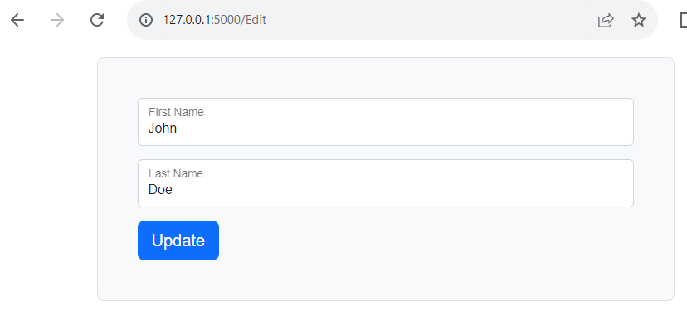Viewport: 687px width, 311px height.
Task: Click the blank card area below the Update button
Action: pyautogui.click(x=386, y=280)
